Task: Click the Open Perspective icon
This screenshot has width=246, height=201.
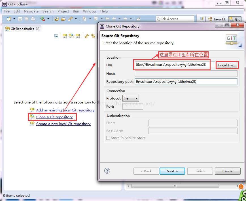Action: coord(202,19)
